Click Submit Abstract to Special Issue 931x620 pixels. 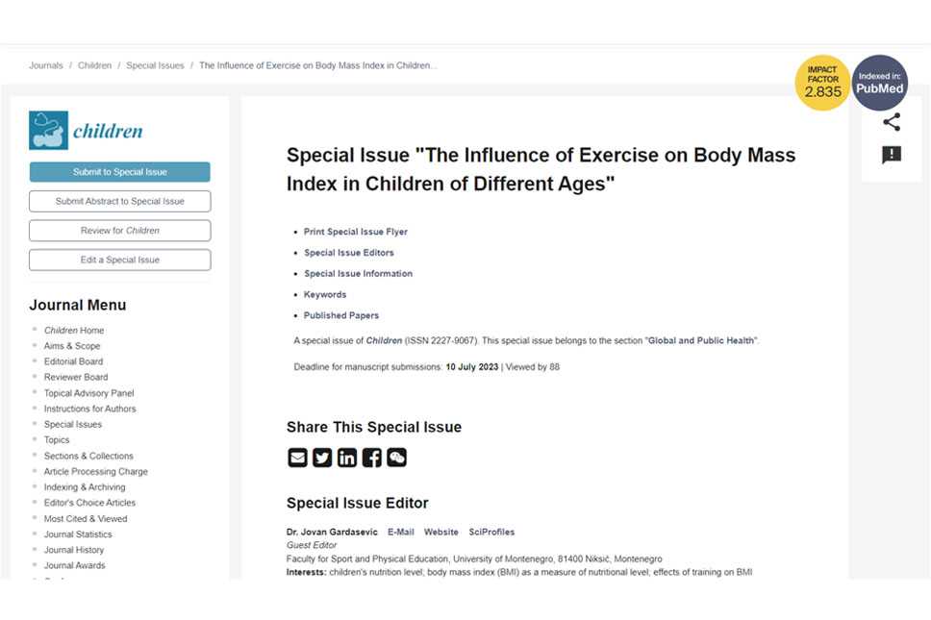[120, 201]
